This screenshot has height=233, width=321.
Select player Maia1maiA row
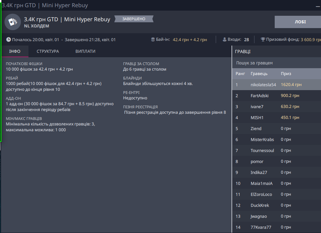click(x=276, y=184)
